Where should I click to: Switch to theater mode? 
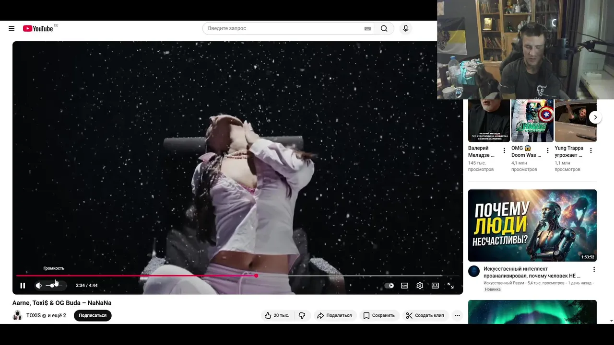pyautogui.click(x=435, y=286)
